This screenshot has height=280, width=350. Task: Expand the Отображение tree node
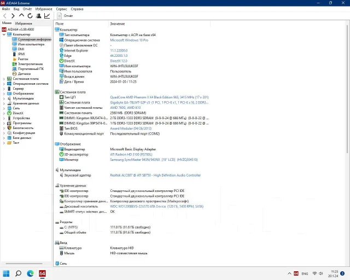(x=4, y=94)
